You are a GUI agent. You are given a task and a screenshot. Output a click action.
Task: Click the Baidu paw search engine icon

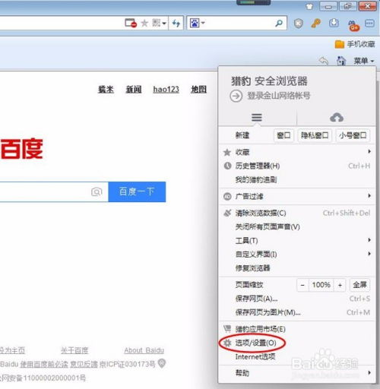click(x=195, y=24)
